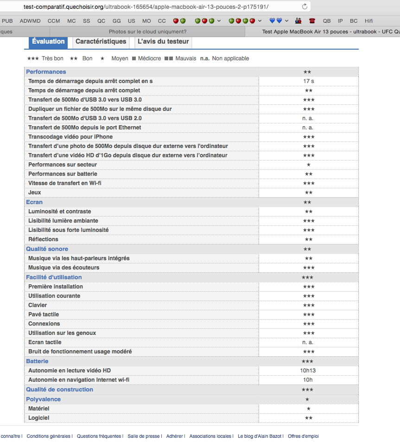
Task: Click the Performances section heading
Action: [x=46, y=72]
